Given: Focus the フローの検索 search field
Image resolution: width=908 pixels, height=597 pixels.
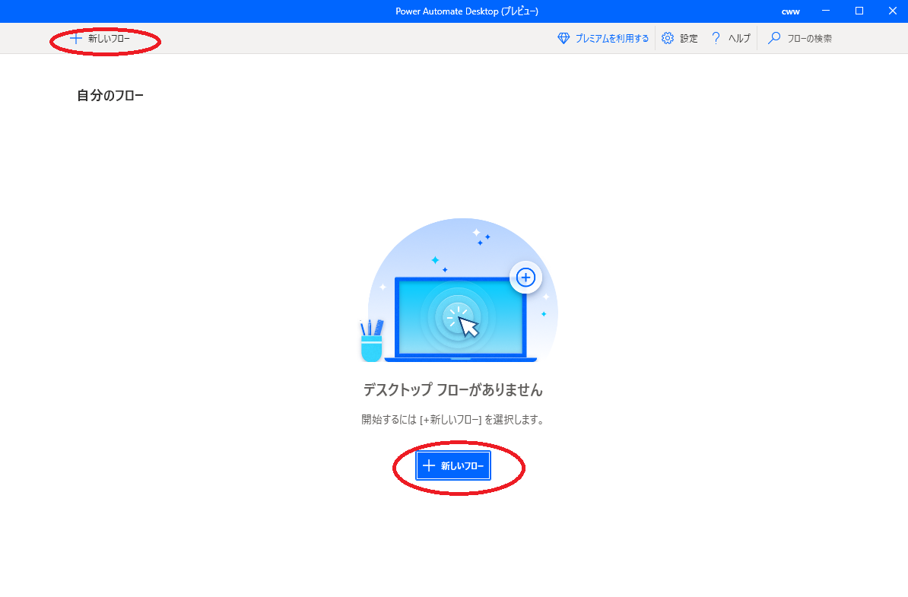Looking at the screenshot, I should click(809, 39).
